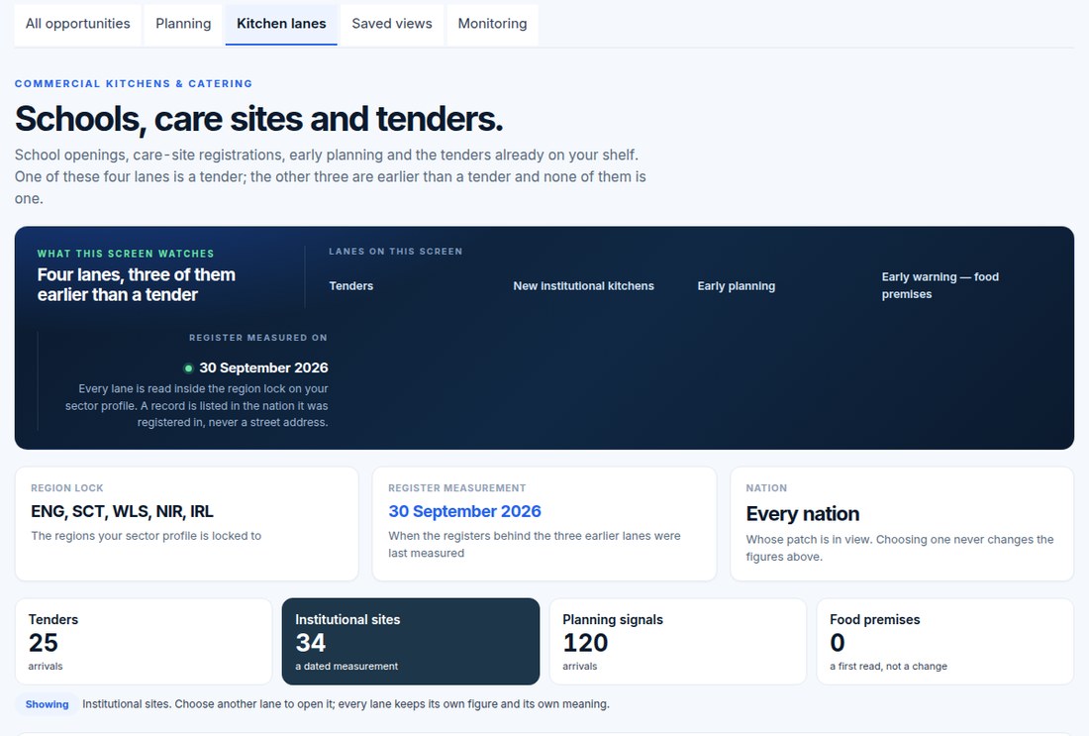This screenshot has width=1089, height=736.
Task: Click the green register status dot
Action: coord(188,368)
